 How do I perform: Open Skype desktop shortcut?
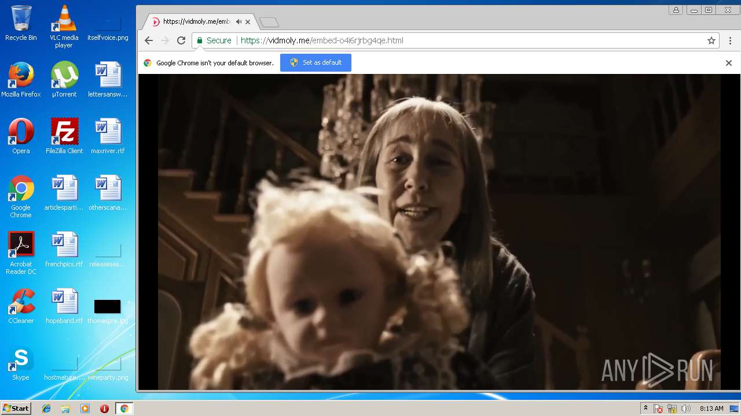pos(21,363)
